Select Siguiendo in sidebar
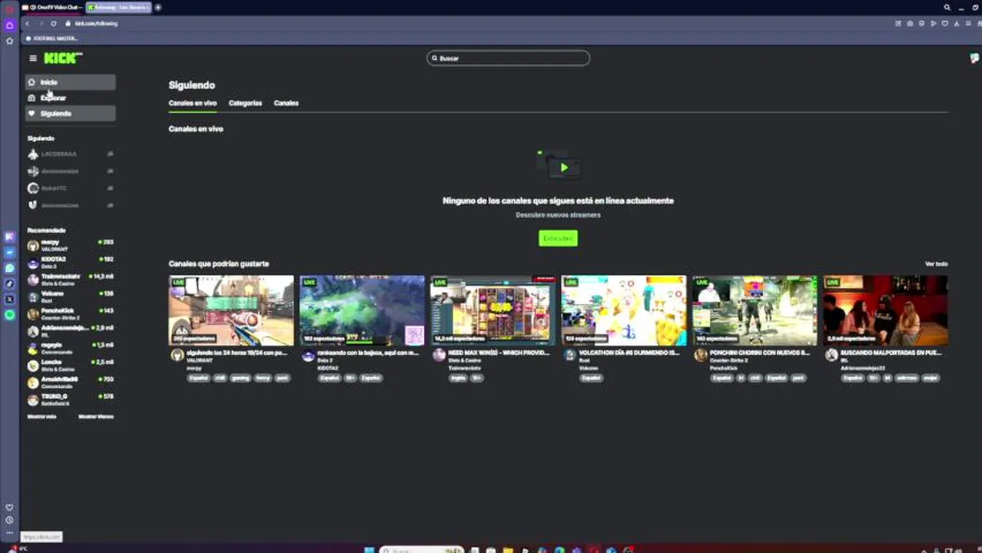 (70, 114)
